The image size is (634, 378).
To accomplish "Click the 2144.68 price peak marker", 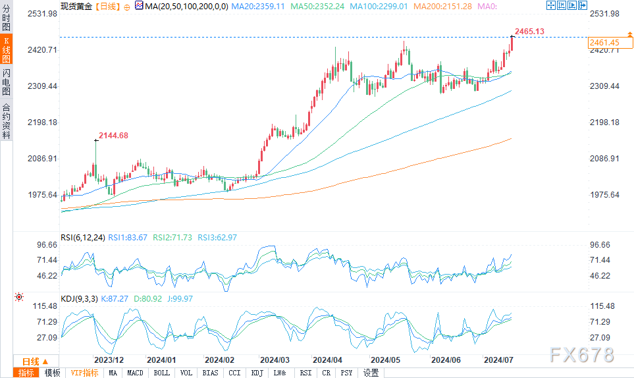I will (x=113, y=136).
